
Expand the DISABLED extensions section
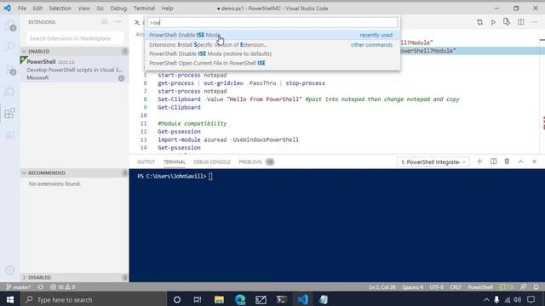74,278
